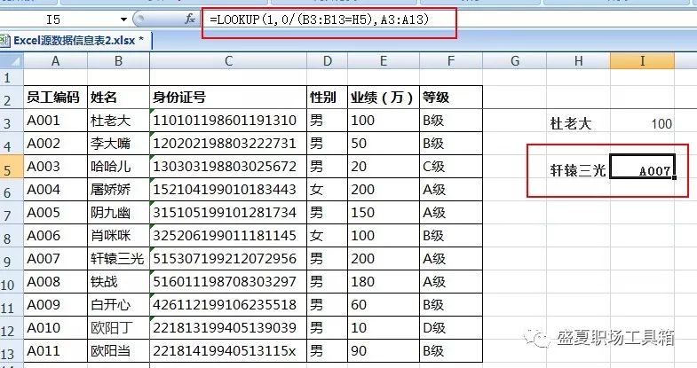Select cell H3 with 杜老大
Screen dimensions: 697x368
(x=578, y=121)
